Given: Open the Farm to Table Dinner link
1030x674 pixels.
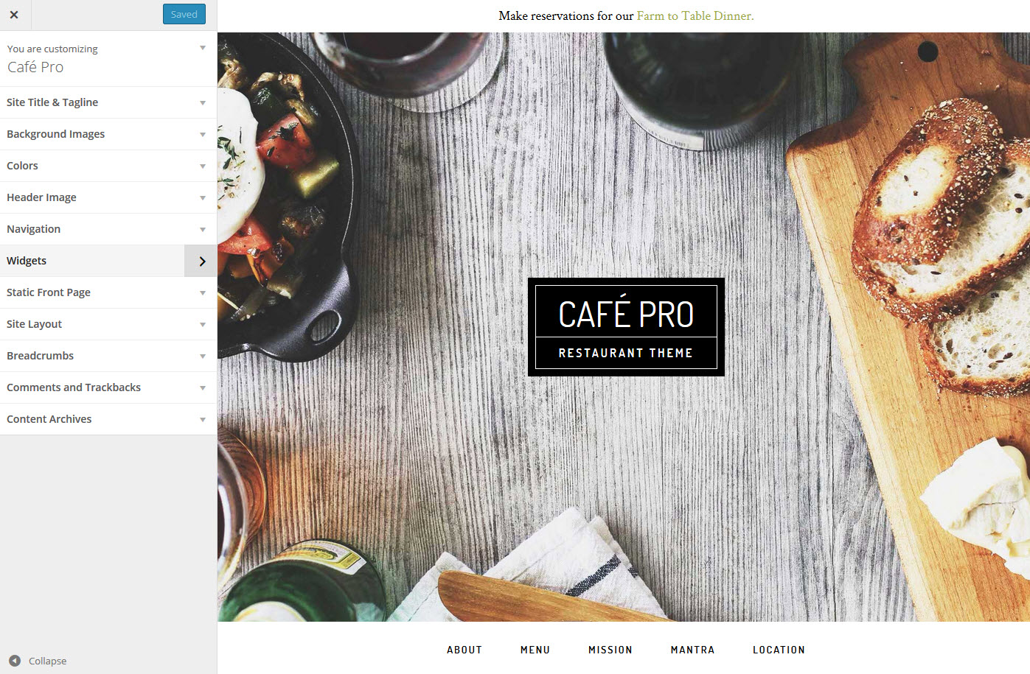Looking at the screenshot, I should coord(695,15).
